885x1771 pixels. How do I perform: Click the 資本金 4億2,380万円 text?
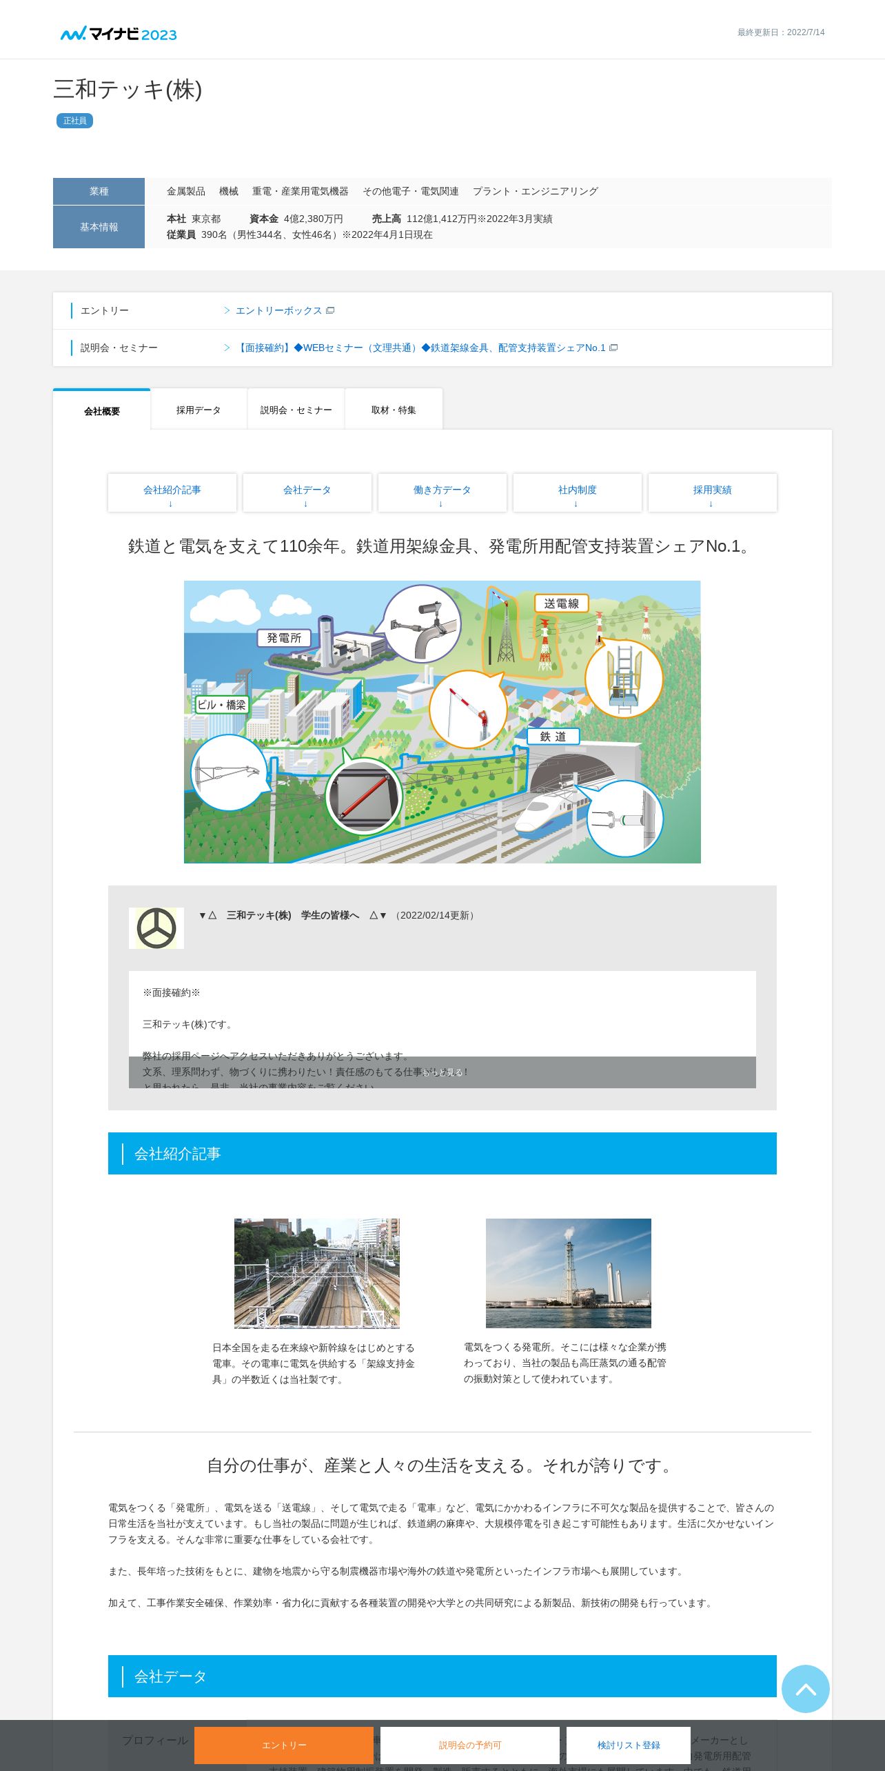pyautogui.click(x=296, y=219)
